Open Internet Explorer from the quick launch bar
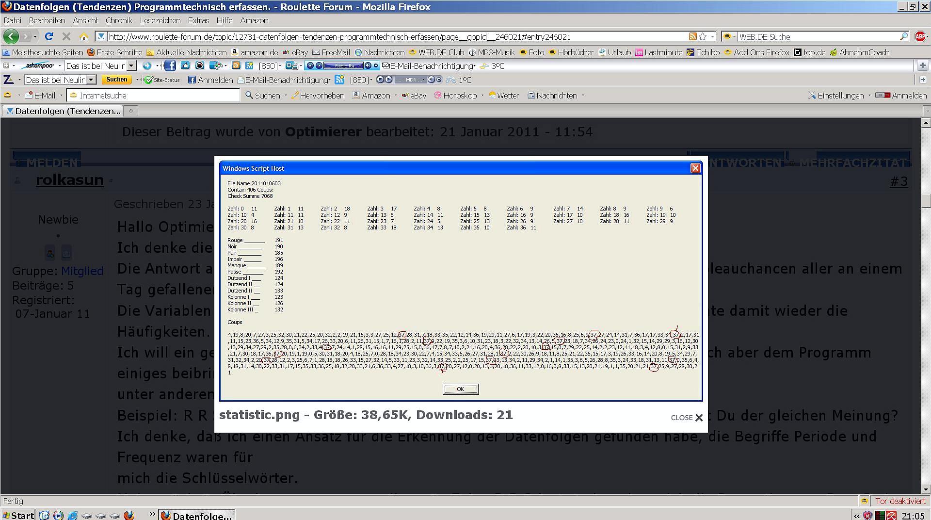 (x=72, y=515)
